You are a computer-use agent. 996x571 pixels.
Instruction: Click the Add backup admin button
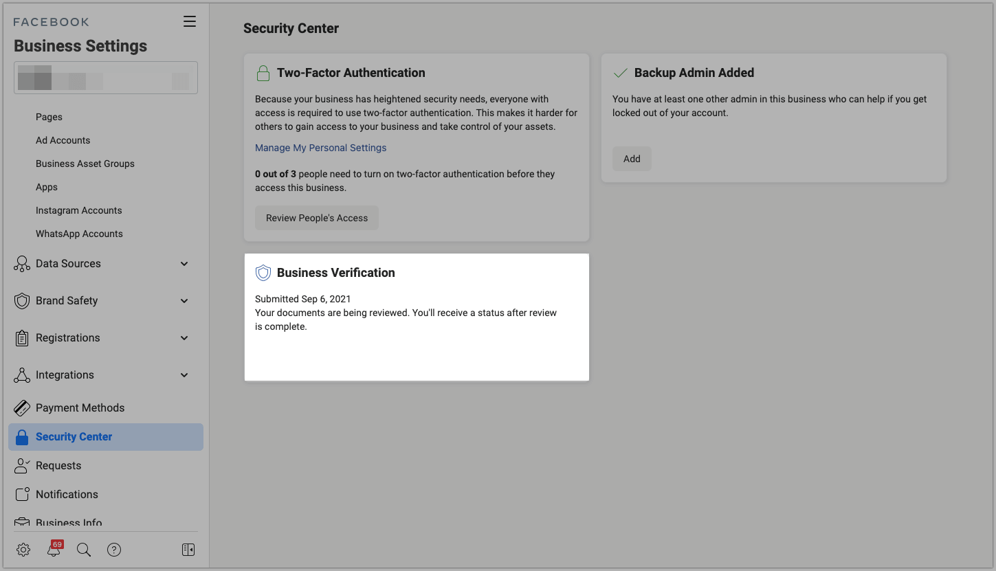click(632, 159)
